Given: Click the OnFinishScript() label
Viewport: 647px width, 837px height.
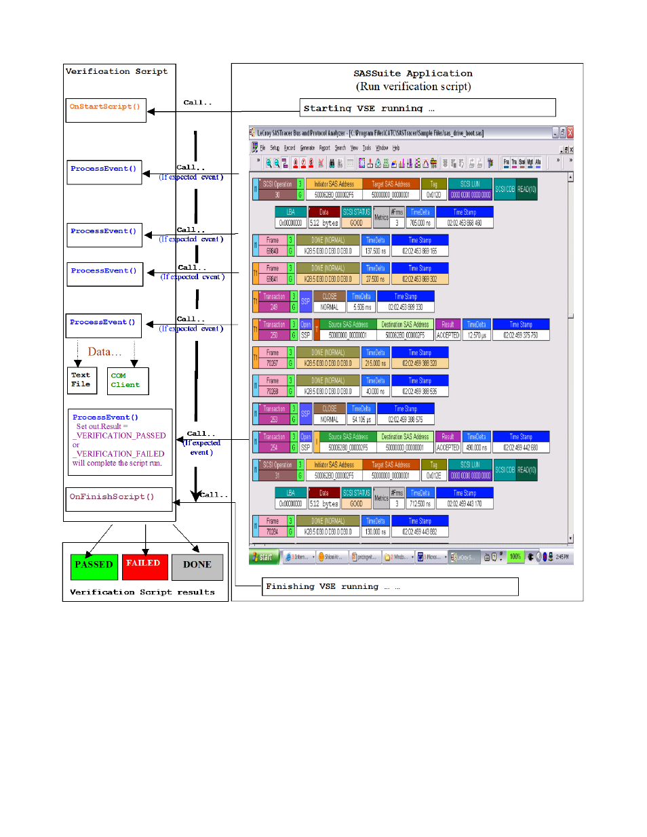Looking at the screenshot, I should pyautogui.click(x=112, y=497).
